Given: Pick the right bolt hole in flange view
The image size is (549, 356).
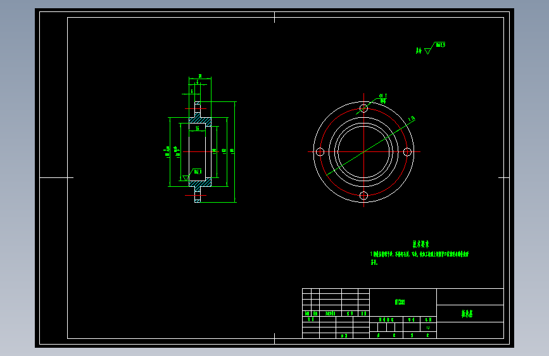Looking at the screenshot, I should [x=407, y=152].
